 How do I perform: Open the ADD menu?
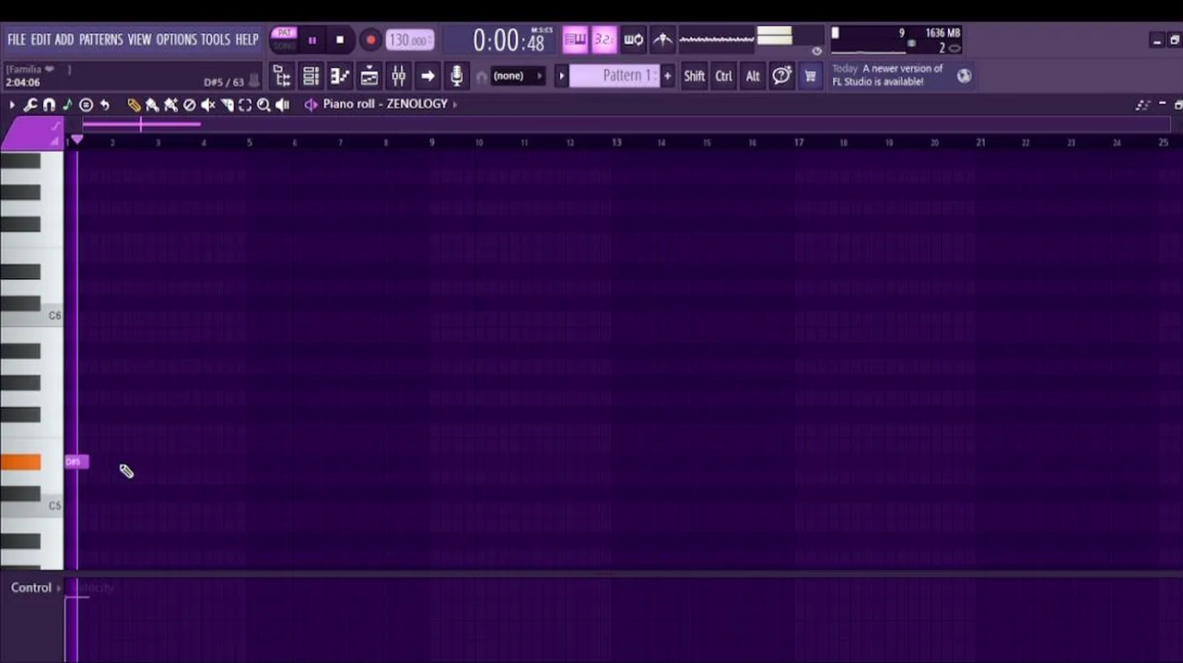coord(64,40)
